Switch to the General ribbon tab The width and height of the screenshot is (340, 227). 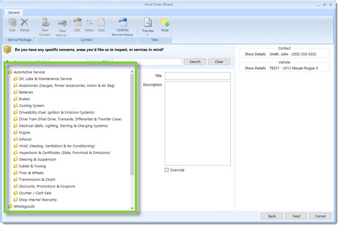tap(13, 12)
